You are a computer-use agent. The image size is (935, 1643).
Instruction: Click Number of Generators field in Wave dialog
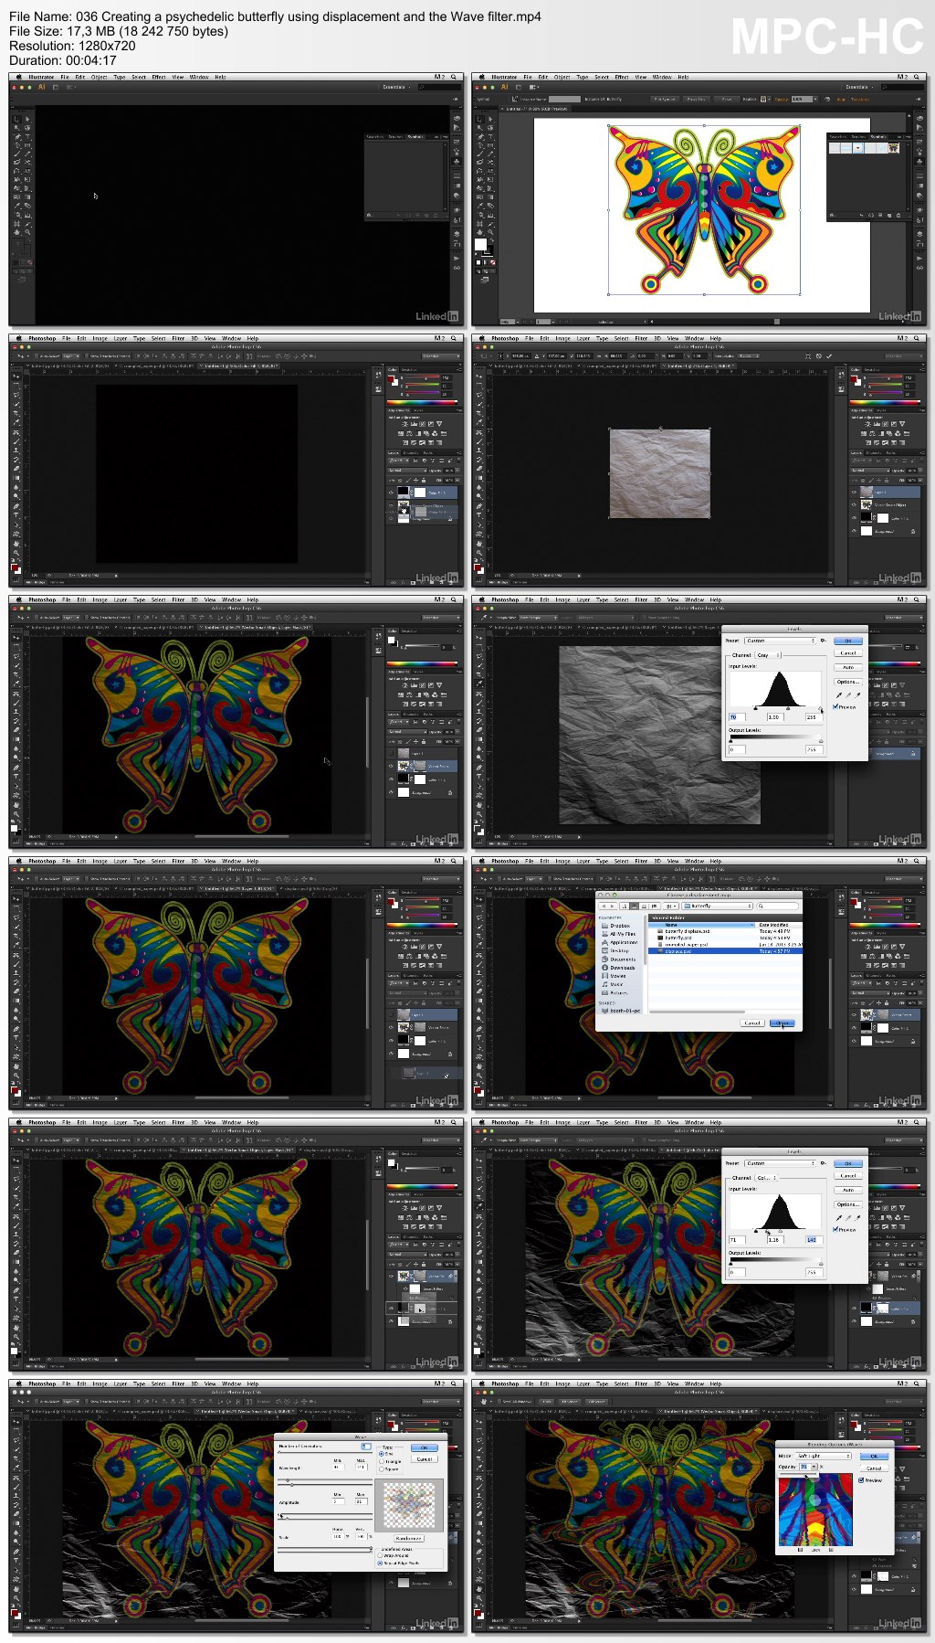(366, 1447)
